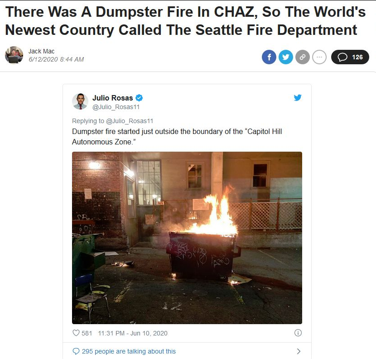Click Julio Rosas profile picture

pos(80,101)
